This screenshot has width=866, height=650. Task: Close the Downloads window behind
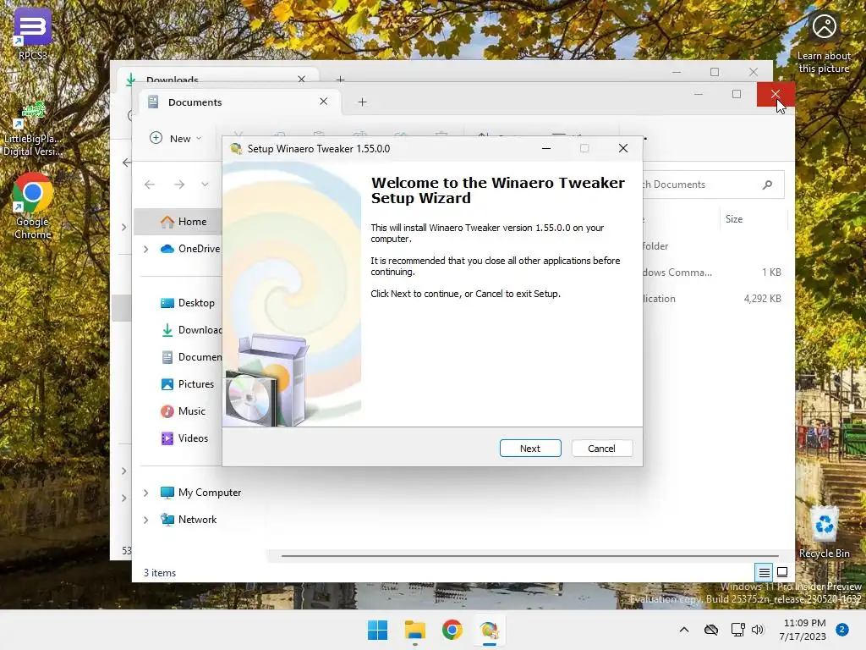[754, 72]
